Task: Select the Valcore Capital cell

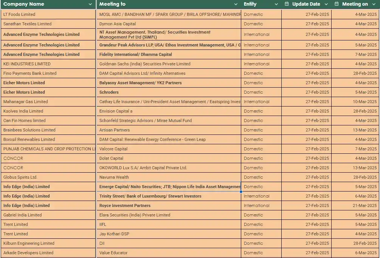Action: pyautogui.click(x=169, y=149)
